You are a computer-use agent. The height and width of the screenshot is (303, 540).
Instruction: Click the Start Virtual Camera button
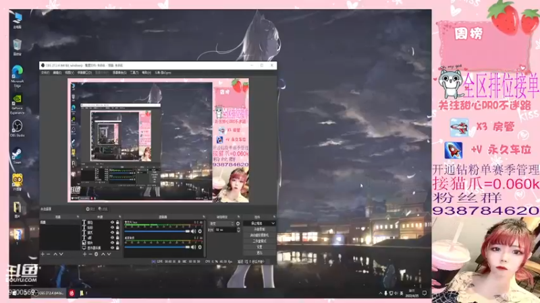coord(259,235)
